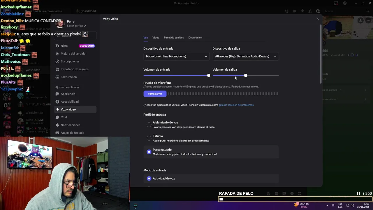Image resolution: width=373 pixels, height=210 pixels.
Task: Switch to Panel de sonidos tab
Action: click(x=174, y=38)
